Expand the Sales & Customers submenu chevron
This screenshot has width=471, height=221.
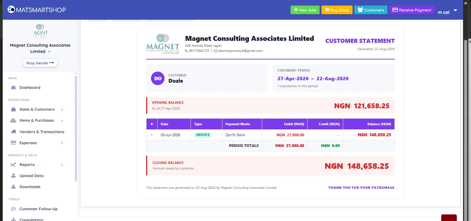click(62, 110)
